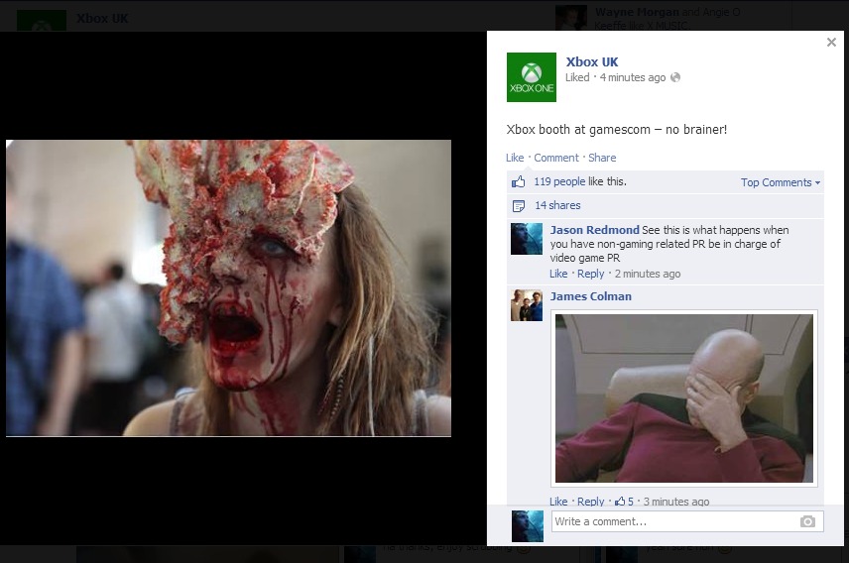Image resolution: width=849 pixels, height=563 pixels.
Task: Close the photo viewer with the X
Action: (x=831, y=43)
